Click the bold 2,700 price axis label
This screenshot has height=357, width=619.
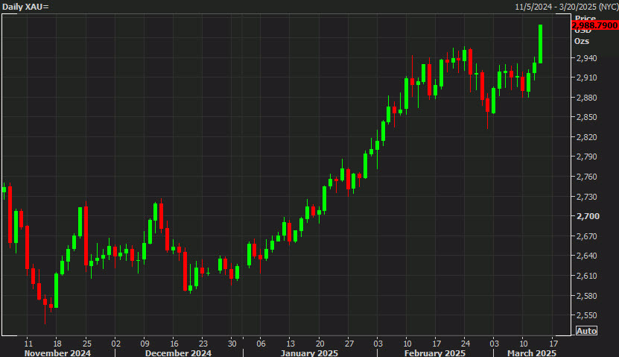588,216
